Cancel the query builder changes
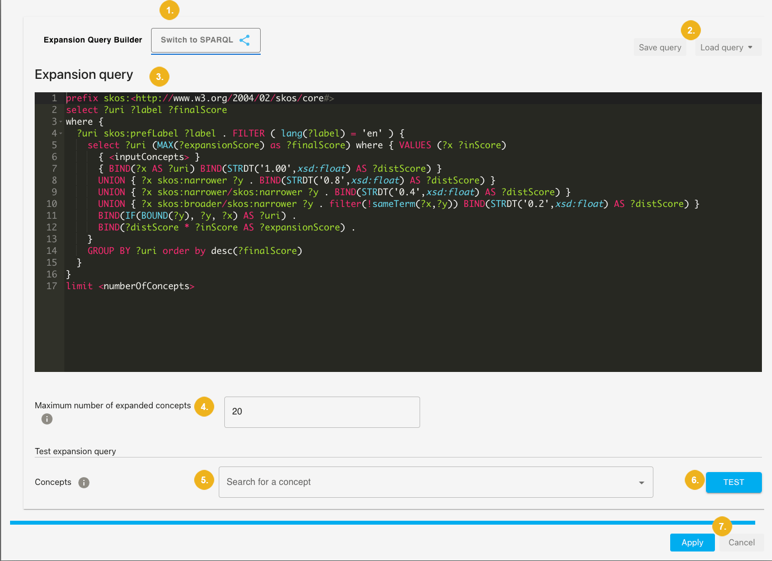Viewport: 772px width, 561px height. coord(741,542)
